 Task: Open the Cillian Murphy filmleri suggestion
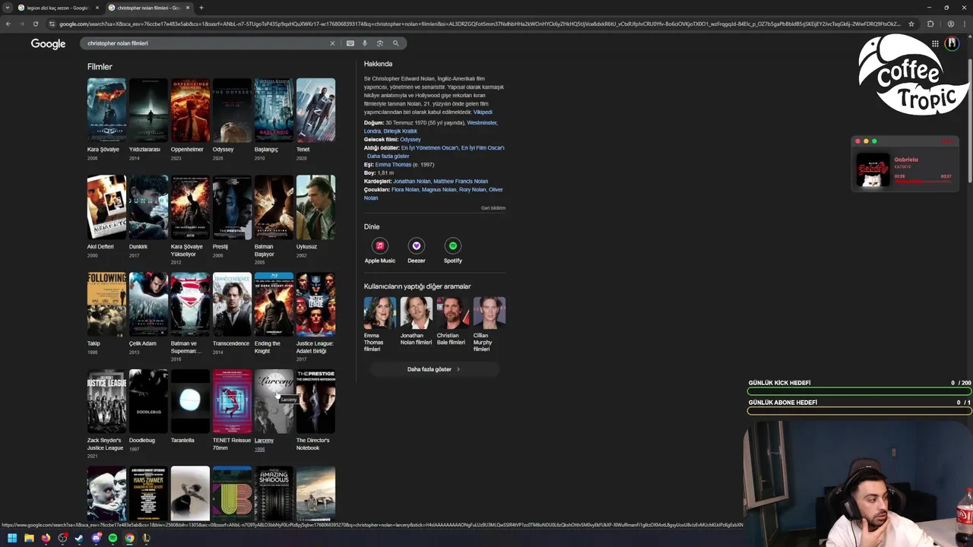(x=489, y=324)
